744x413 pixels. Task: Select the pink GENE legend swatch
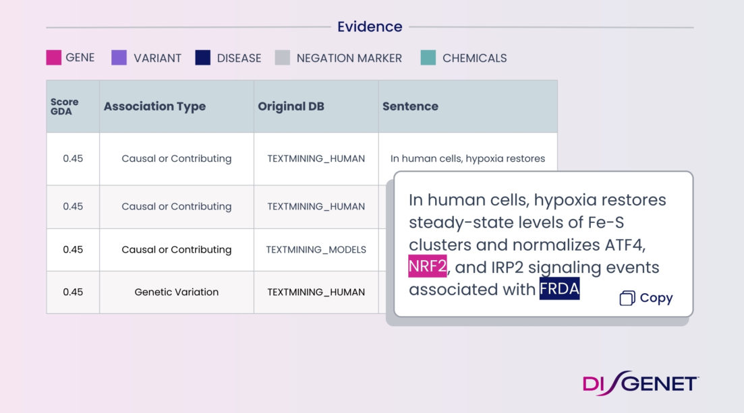(54, 58)
